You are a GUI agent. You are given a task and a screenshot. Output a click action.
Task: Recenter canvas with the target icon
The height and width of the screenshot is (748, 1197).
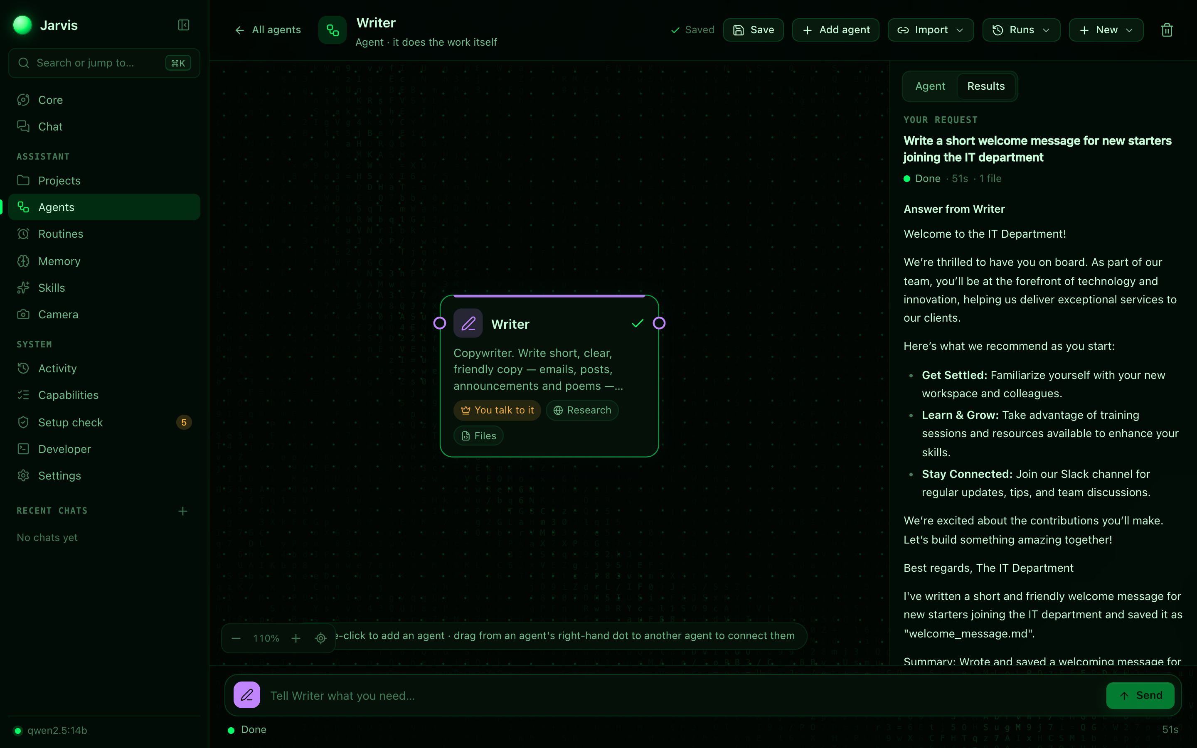321,638
